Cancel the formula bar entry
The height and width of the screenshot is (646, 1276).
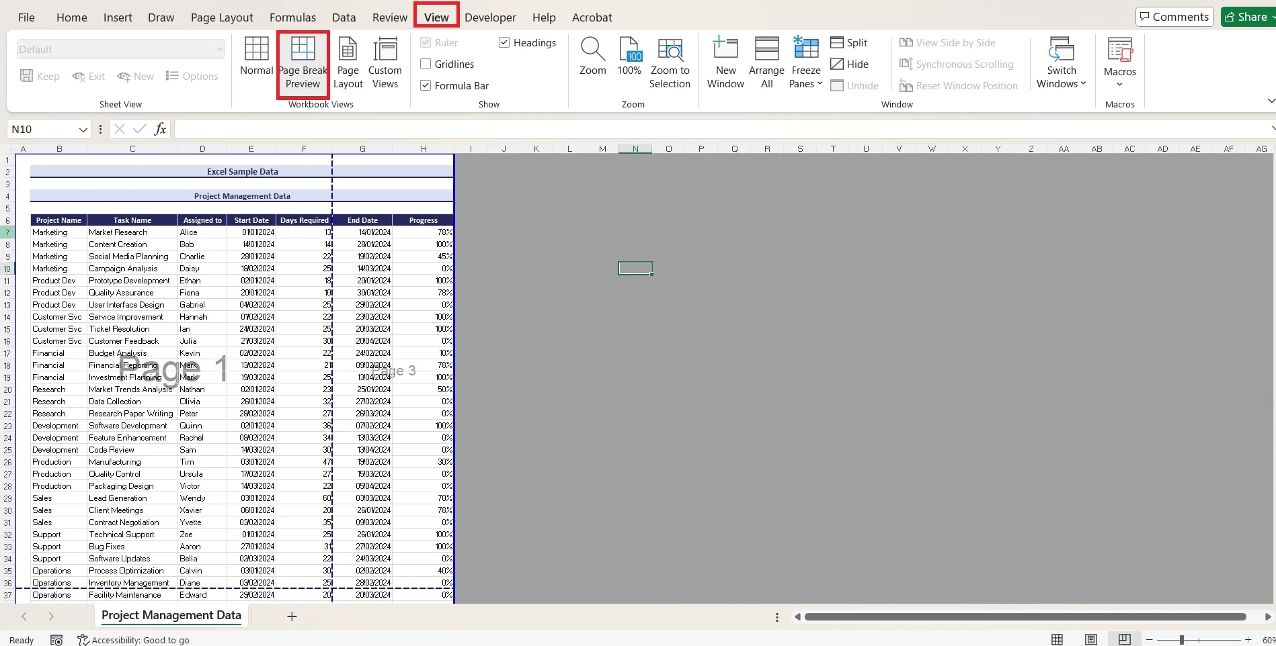click(x=120, y=129)
